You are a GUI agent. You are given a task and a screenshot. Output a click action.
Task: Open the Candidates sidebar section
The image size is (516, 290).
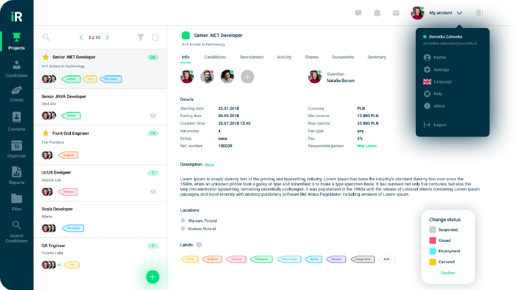click(16, 69)
